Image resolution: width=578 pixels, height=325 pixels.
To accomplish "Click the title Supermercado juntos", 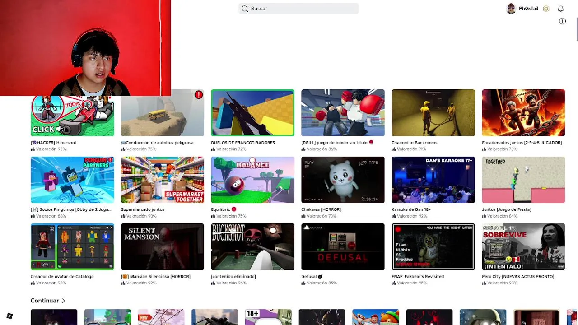I will pos(142,209).
